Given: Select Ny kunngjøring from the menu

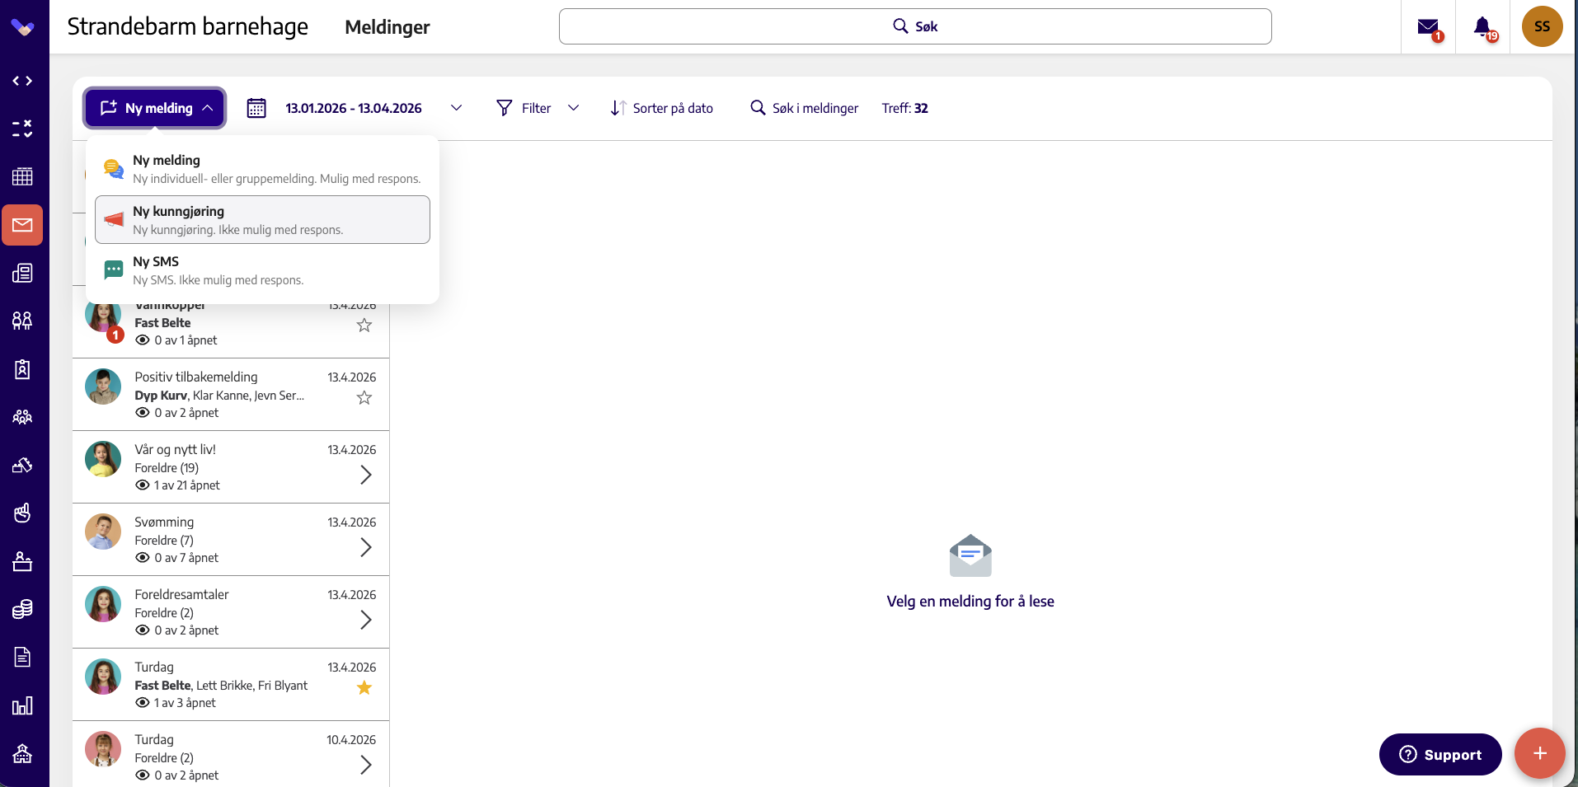Looking at the screenshot, I should [x=262, y=219].
